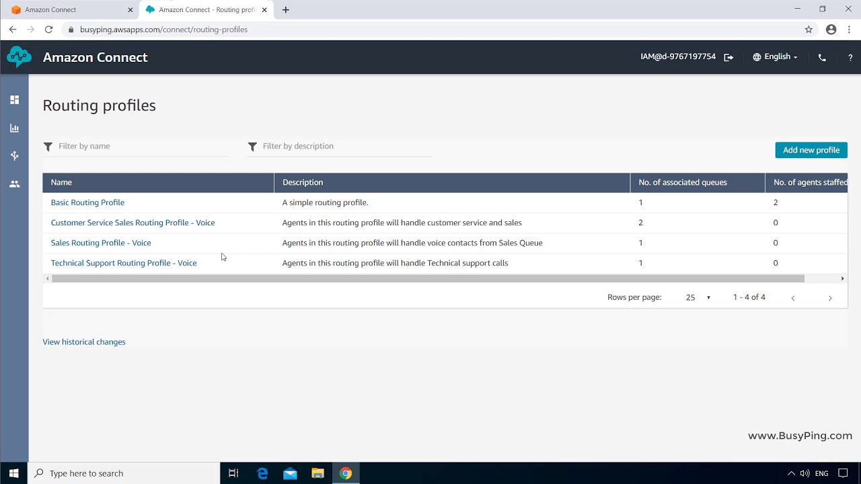Open the Users icon in the sidebar
Image resolution: width=861 pixels, height=484 pixels.
14,184
